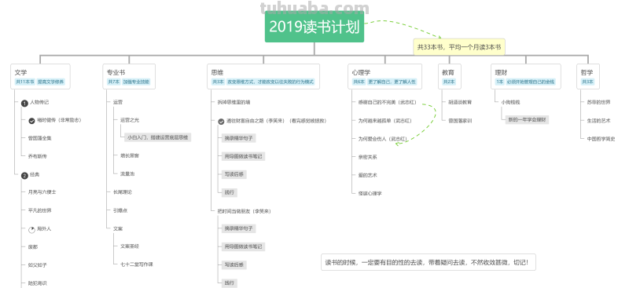
Task: Select the 引爆点 node
Action: pyautogui.click(x=120, y=210)
